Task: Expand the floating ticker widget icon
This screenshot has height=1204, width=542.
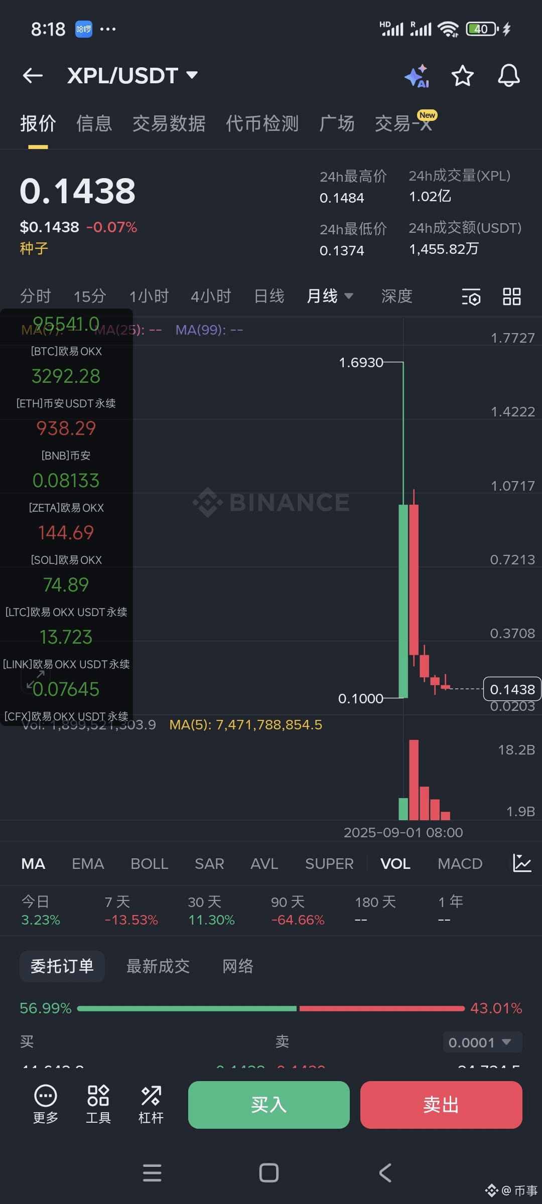Action: (35, 680)
